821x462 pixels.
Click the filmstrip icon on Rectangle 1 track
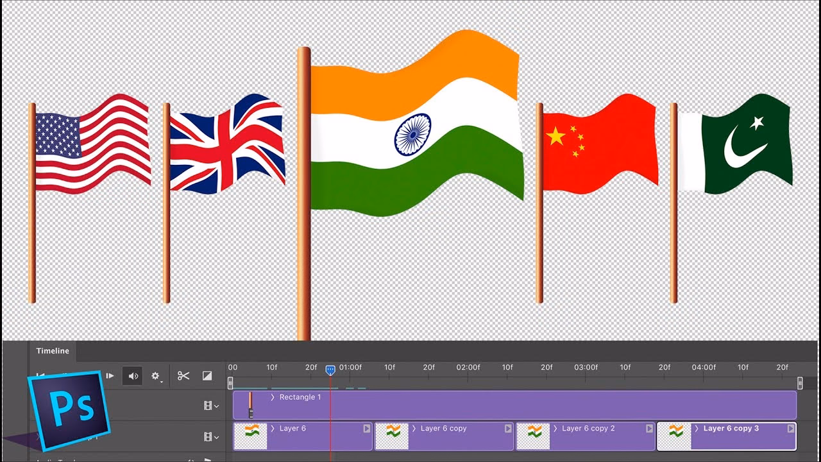click(209, 406)
